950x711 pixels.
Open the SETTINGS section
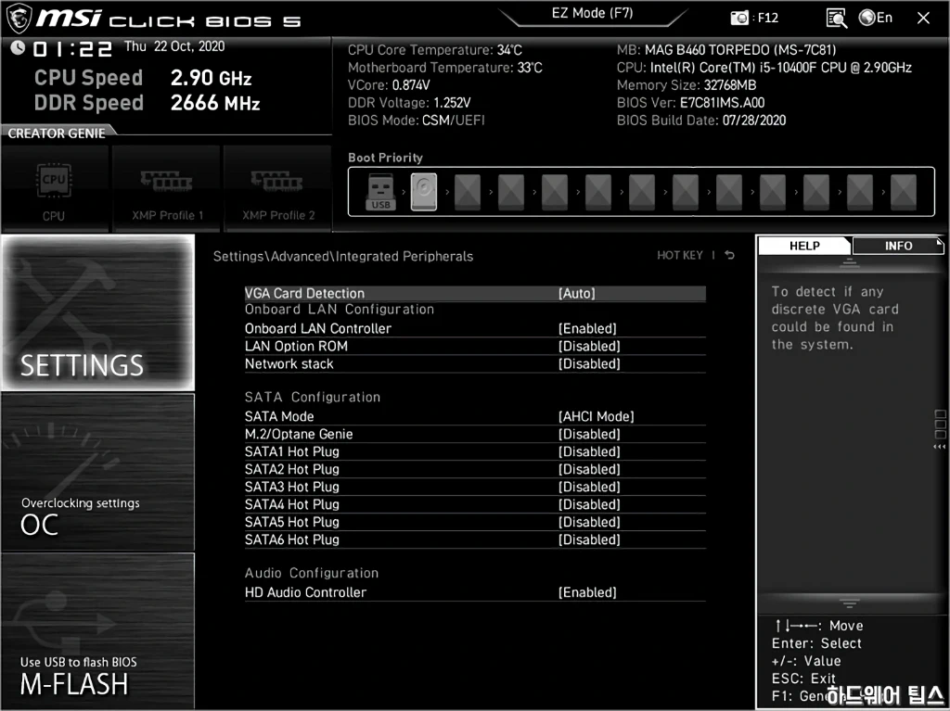click(x=97, y=312)
